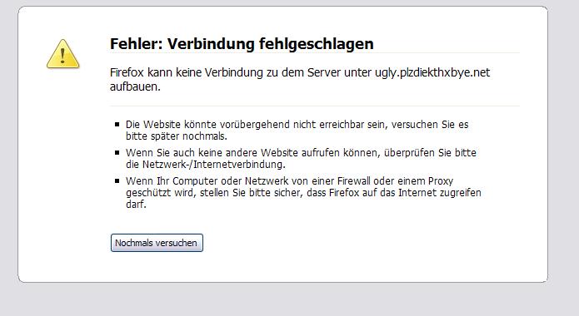
Task: Click the word 'darf.' ending the last bullet
Action: coord(137,204)
